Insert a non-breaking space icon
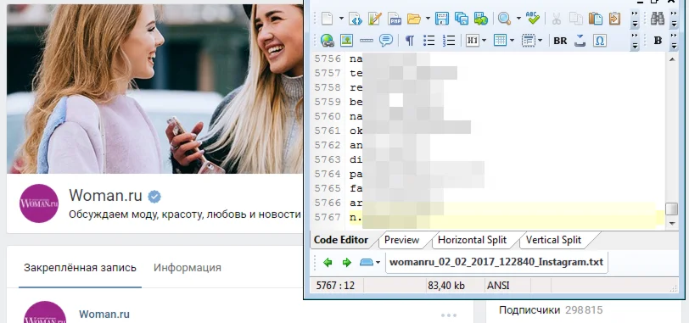 [x=580, y=41]
